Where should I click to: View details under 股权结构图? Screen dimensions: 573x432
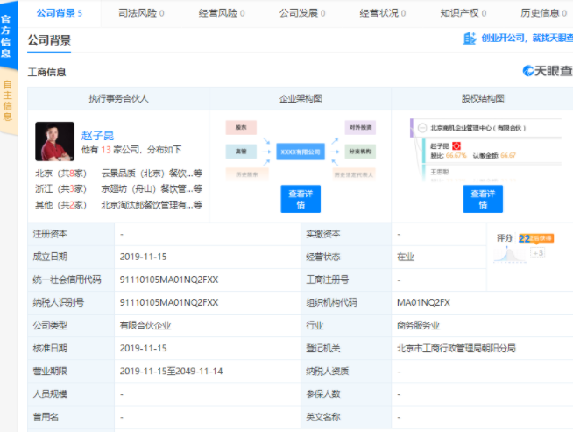pyautogui.click(x=483, y=199)
